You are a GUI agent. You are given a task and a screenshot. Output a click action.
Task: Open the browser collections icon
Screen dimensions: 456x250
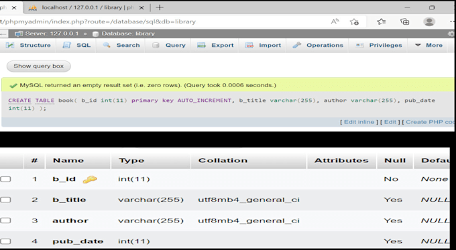tap(405, 21)
